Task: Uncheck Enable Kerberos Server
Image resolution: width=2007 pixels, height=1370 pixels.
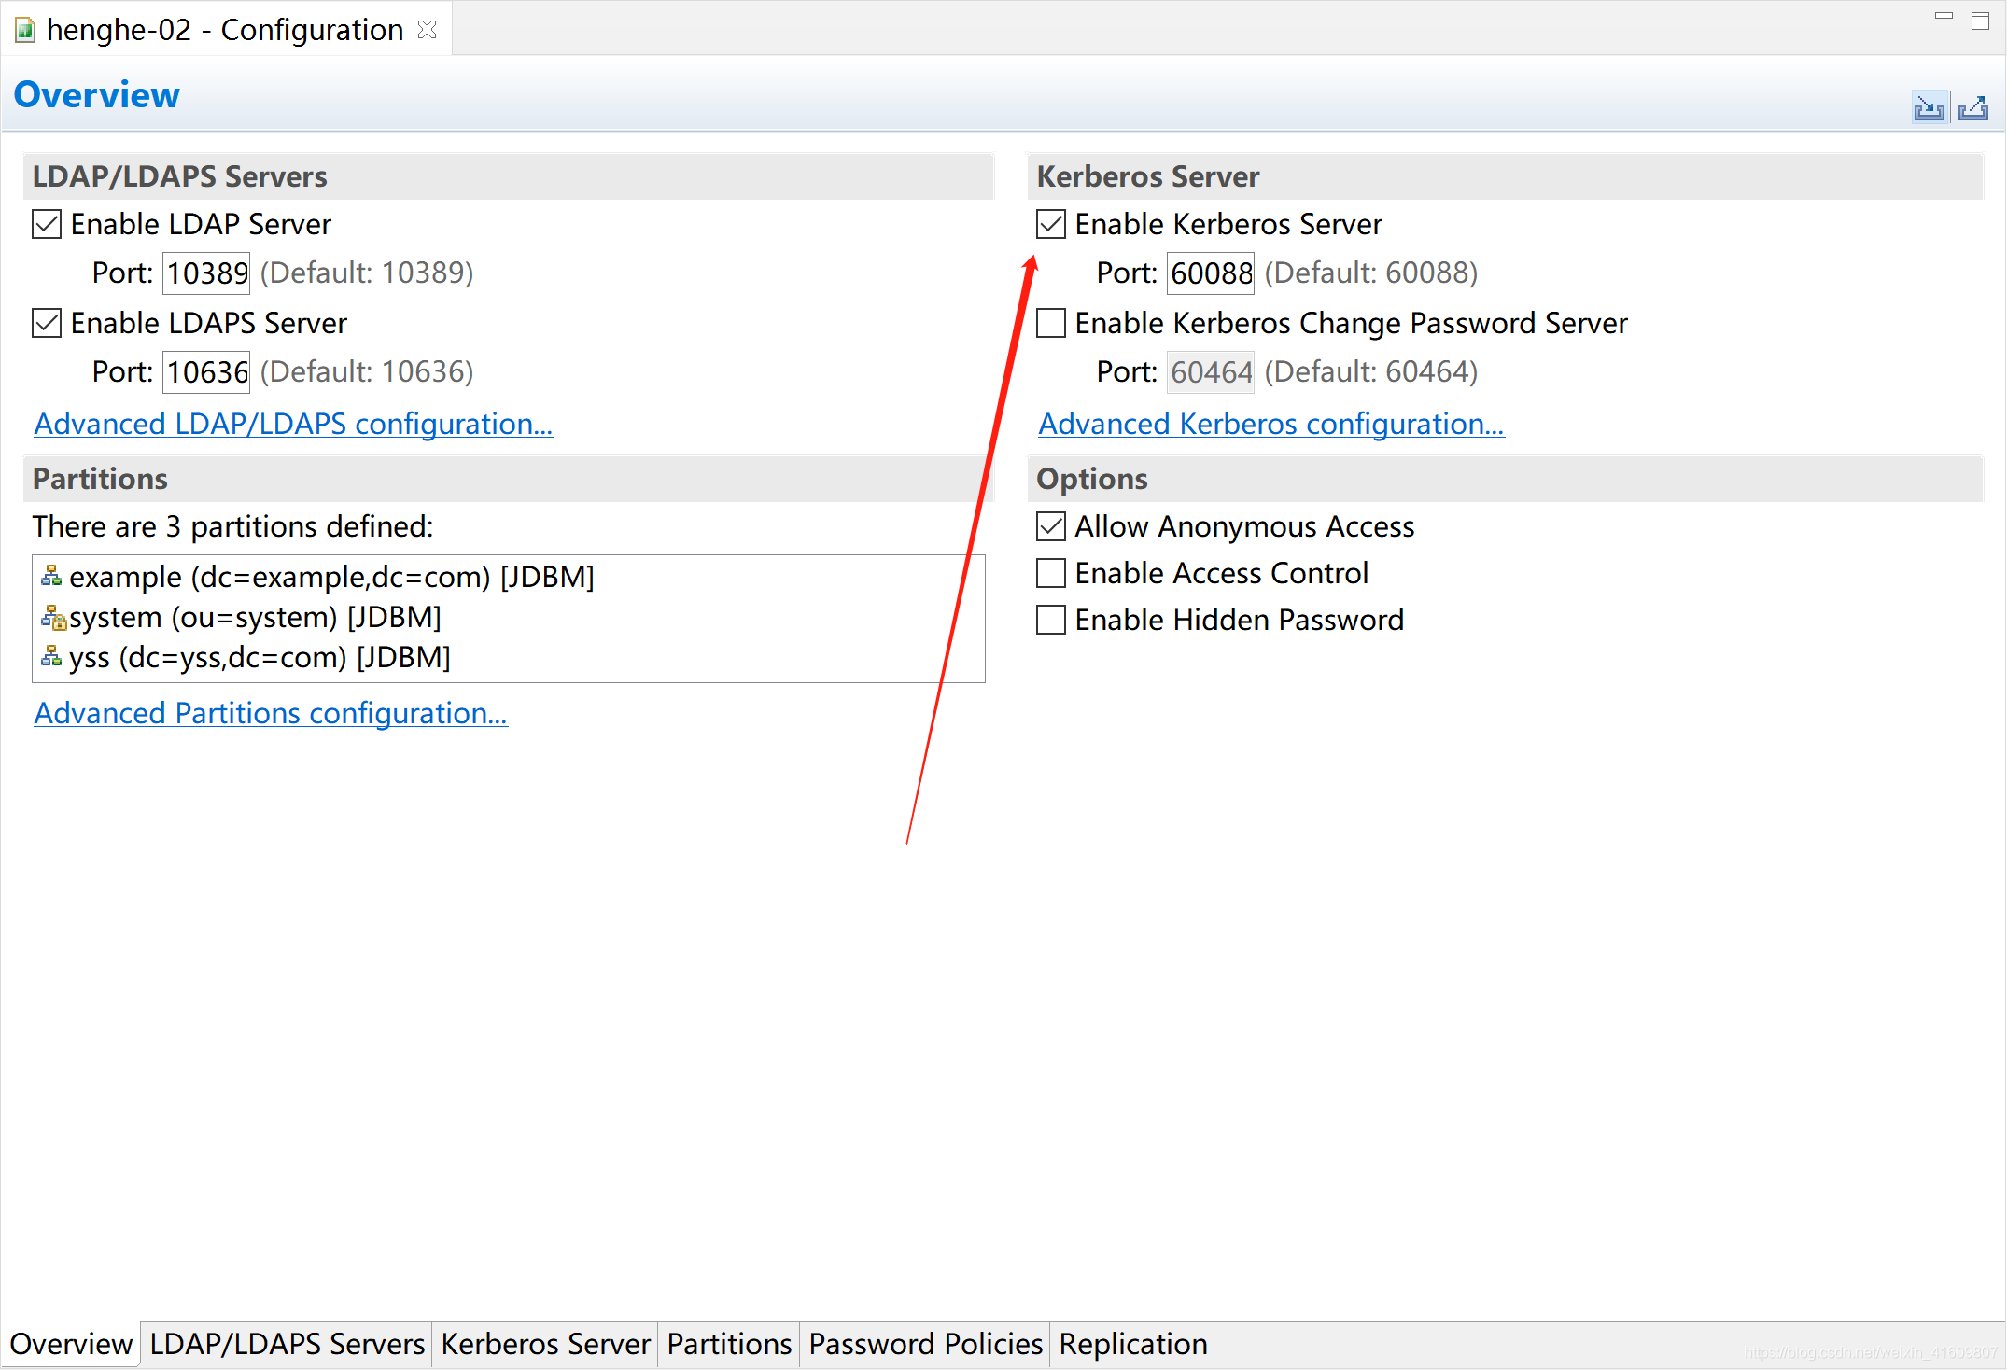Action: coord(1051,224)
